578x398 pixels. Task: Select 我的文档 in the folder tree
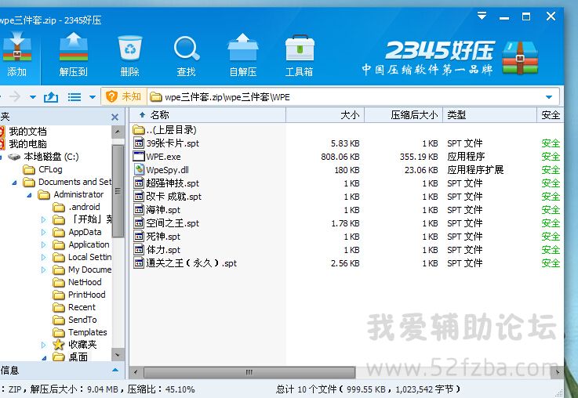pos(27,132)
